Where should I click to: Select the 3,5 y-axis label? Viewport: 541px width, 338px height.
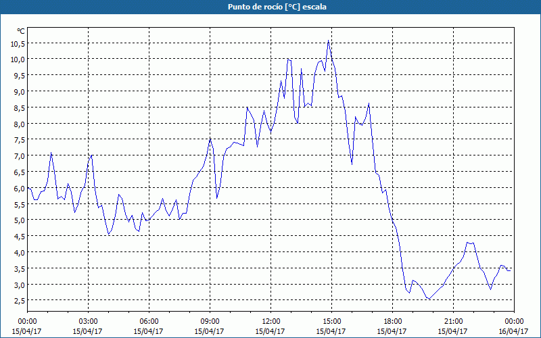pyautogui.click(x=20, y=268)
